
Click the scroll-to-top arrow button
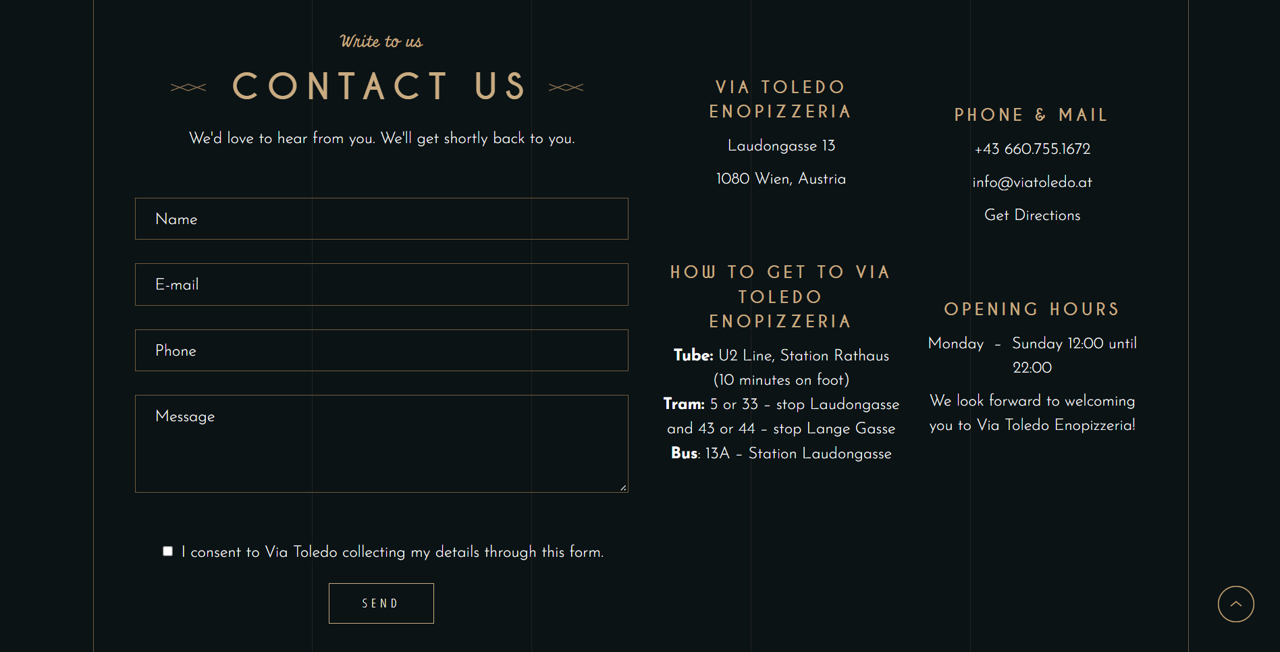pyautogui.click(x=1235, y=604)
